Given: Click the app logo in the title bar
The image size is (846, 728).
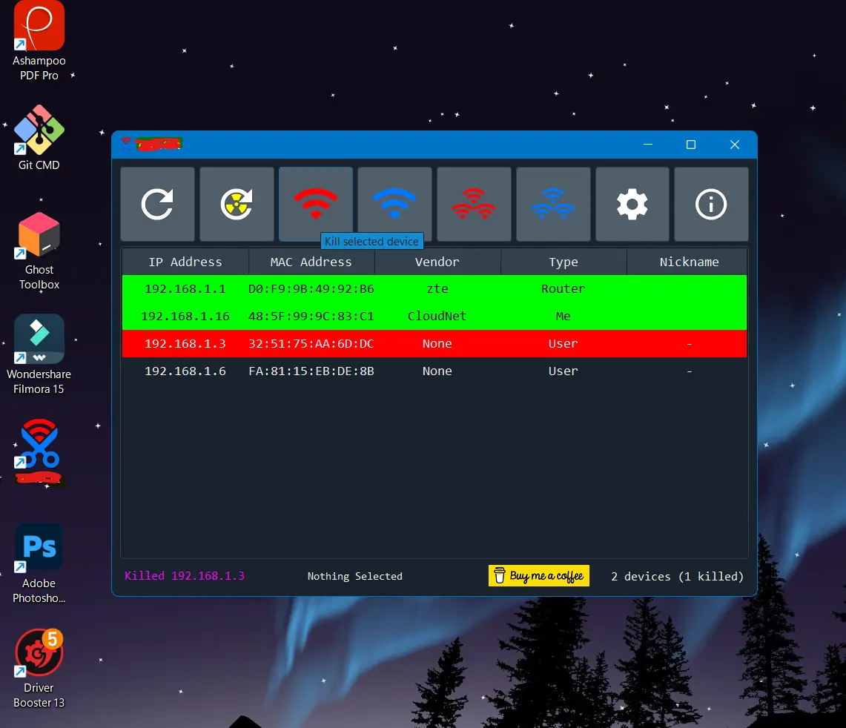Looking at the screenshot, I should [126, 144].
